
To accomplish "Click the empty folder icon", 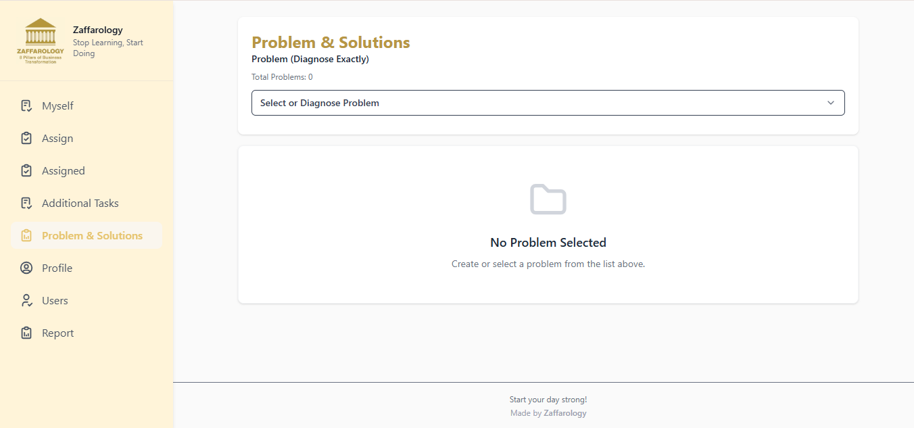I will pyautogui.click(x=548, y=199).
